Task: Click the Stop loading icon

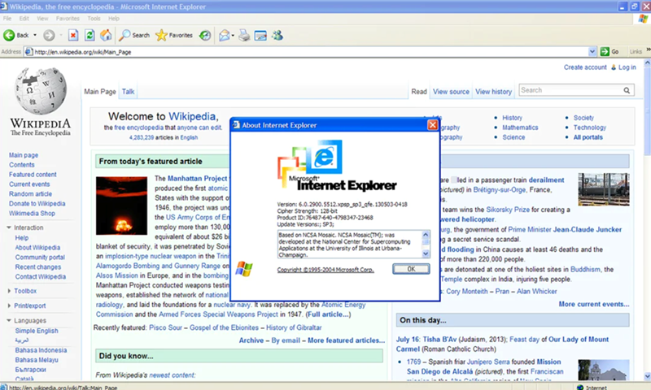Action: click(x=73, y=35)
